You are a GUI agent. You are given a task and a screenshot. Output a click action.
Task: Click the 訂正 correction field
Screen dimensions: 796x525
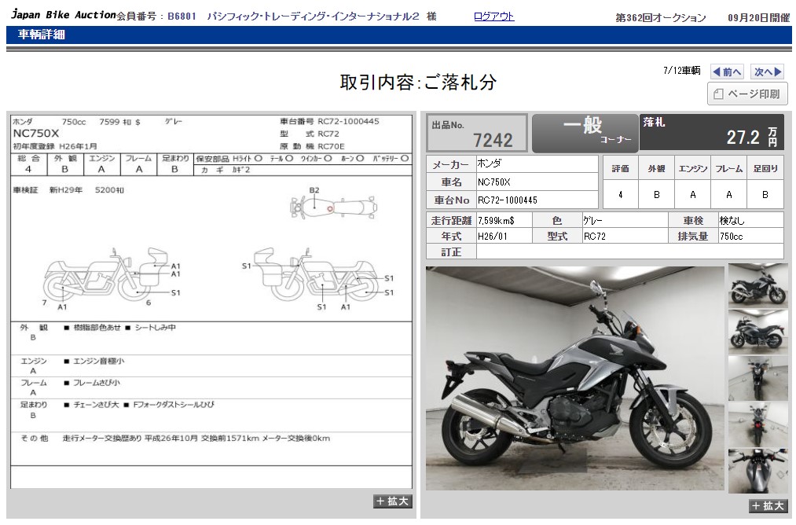tap(629, 251)
